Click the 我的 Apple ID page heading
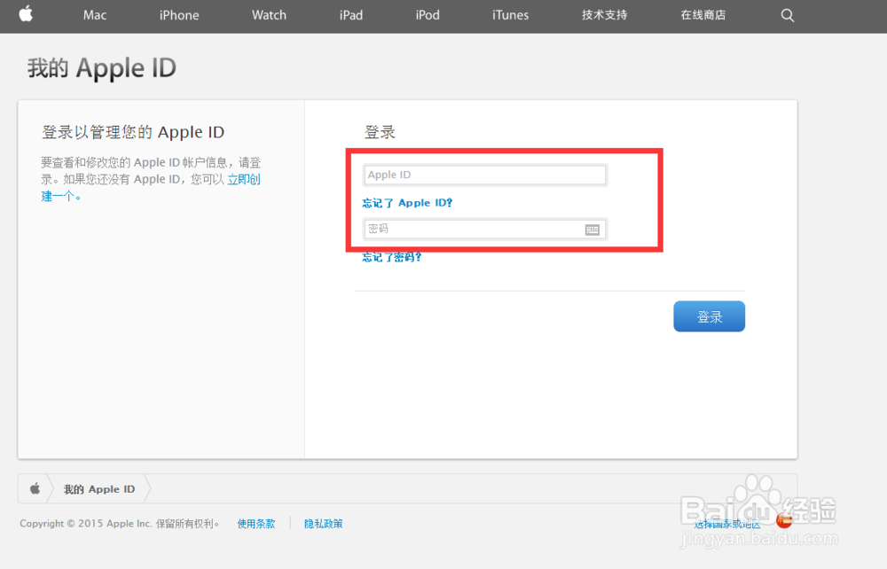The image size is (887, 569). 102,68
